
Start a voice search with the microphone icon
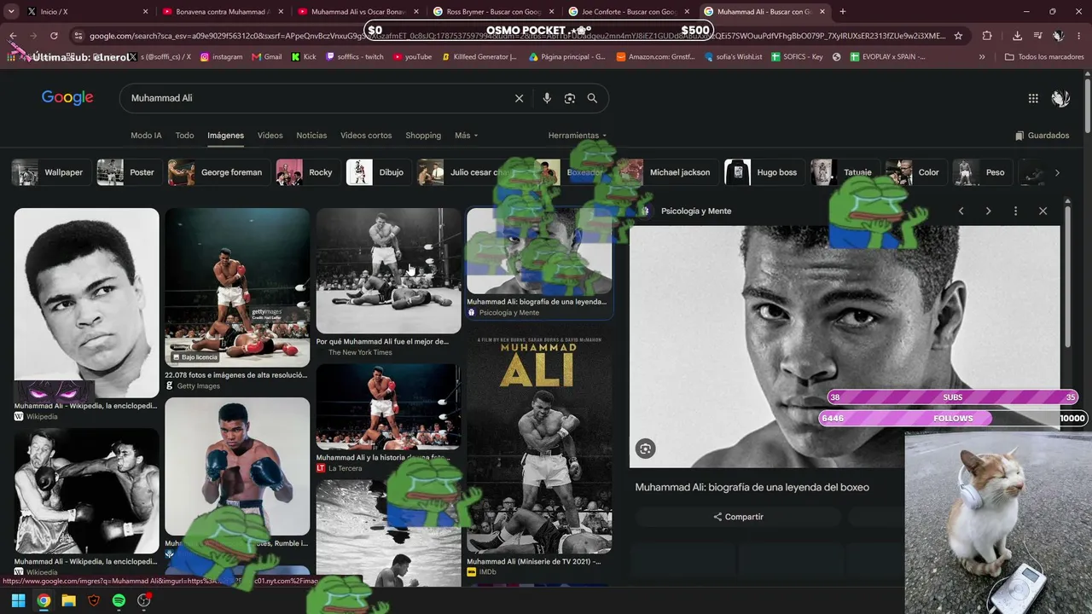pyautogui.click(x=547, y=98)
